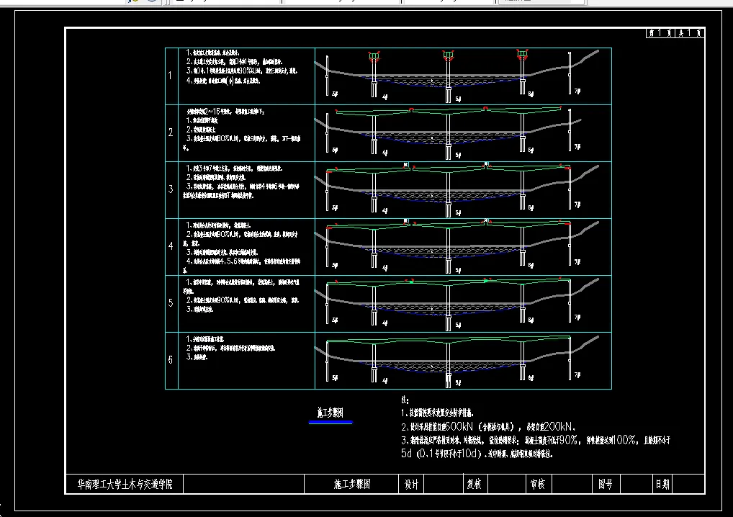Click the note line mentioning 600kN and 200kN

[488, 426]
